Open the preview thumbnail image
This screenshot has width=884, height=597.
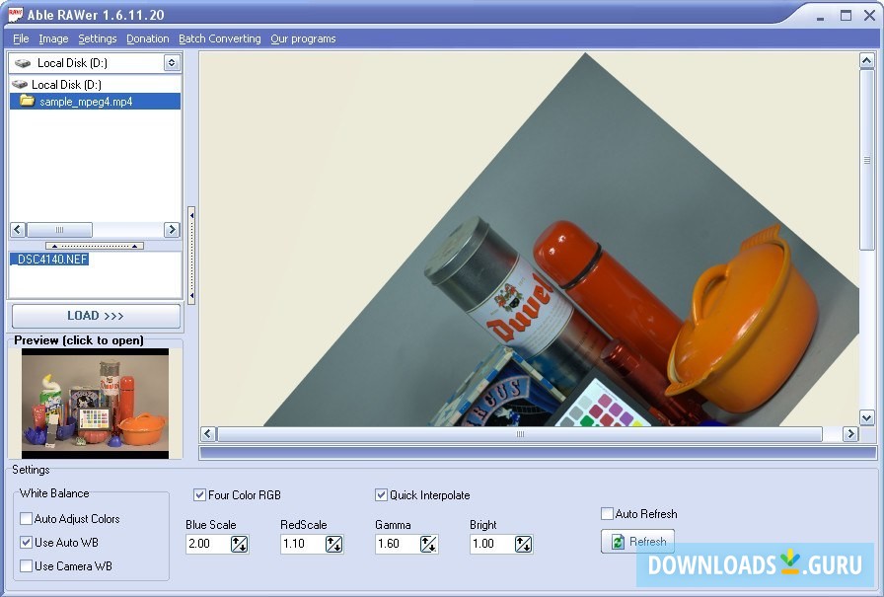95,403
